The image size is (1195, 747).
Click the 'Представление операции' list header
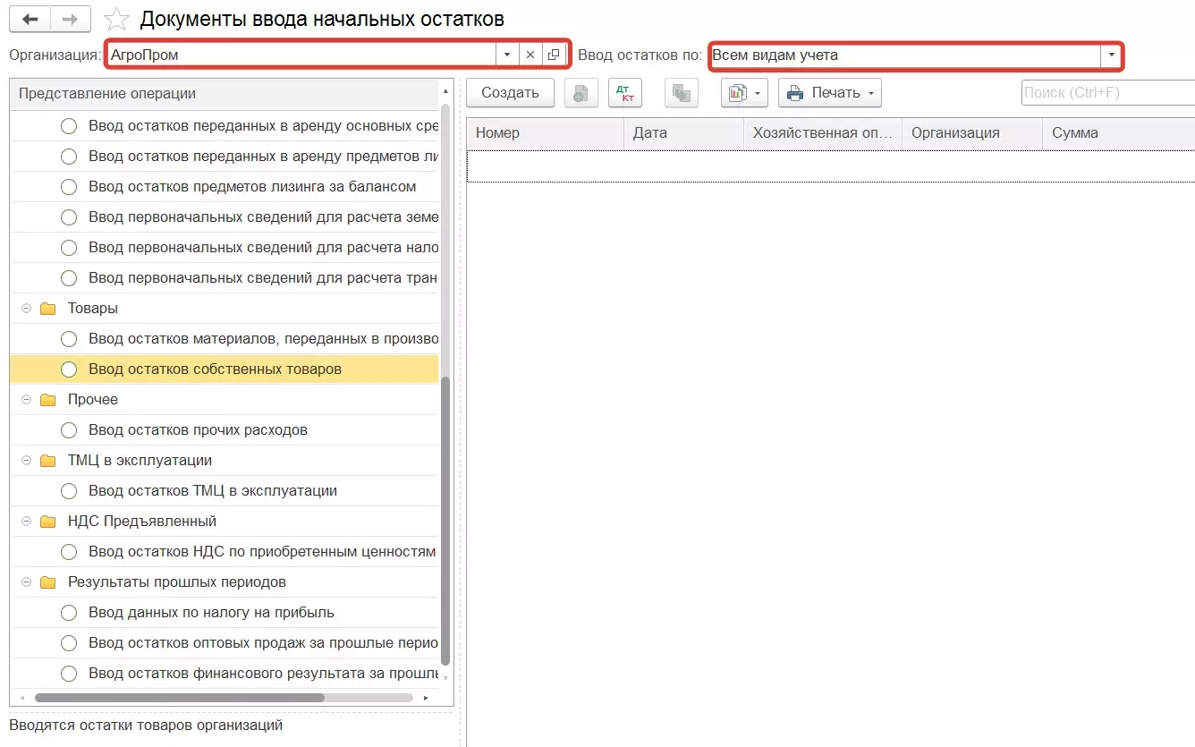(x=224, y=94)
